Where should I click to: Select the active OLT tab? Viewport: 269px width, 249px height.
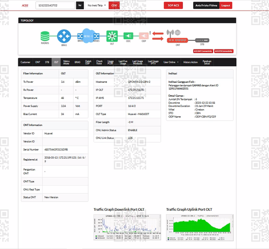56,62
